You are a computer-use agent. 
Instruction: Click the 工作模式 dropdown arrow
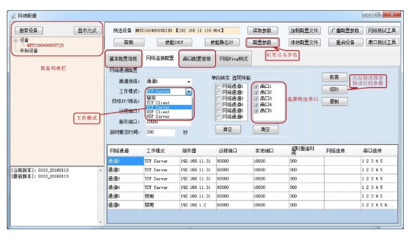(x=188, y=91)
